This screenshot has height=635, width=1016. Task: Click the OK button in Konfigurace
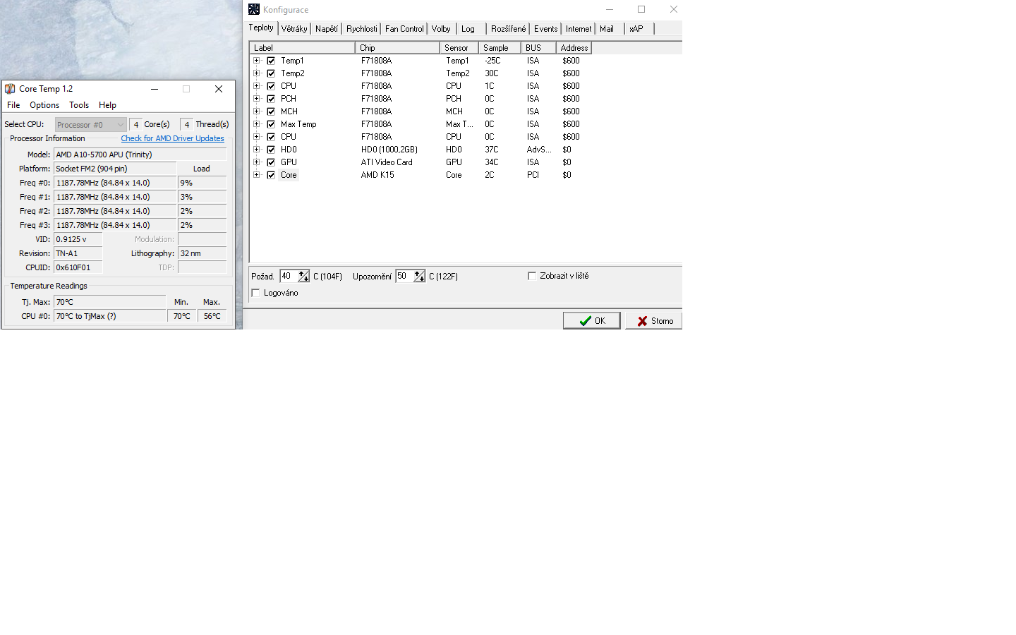[592, 321]
